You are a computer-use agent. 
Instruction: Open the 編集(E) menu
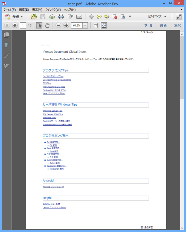(24, 10)
